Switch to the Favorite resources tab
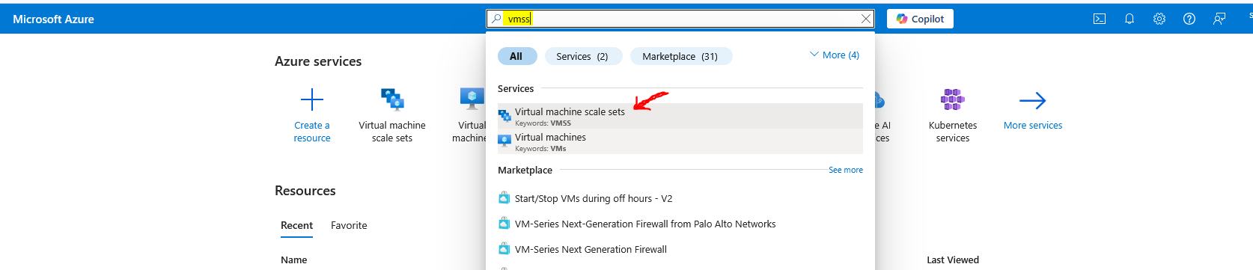The width and height of the screenshot is (1253, 270). click(x=349, y=225)
